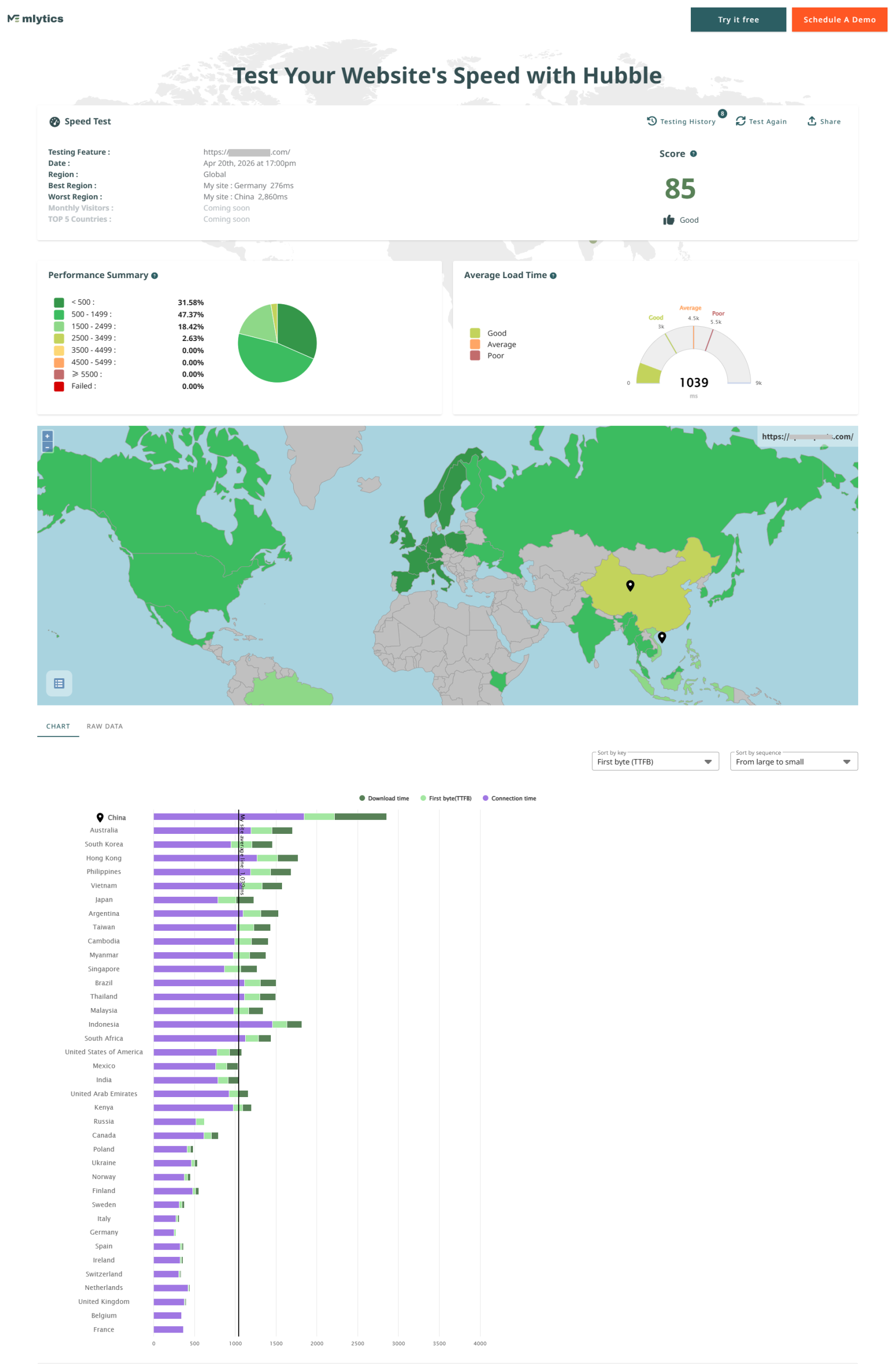The image size is (895, 1364).
Task: Toggle Connection time legend series
Action: (x=509, y=798)
